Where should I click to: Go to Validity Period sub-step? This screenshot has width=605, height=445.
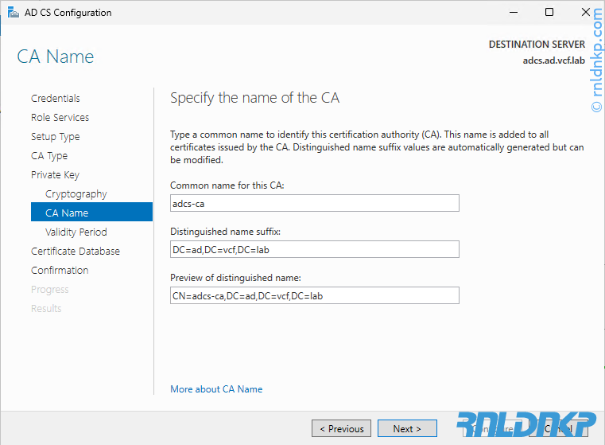click(76, 232)
